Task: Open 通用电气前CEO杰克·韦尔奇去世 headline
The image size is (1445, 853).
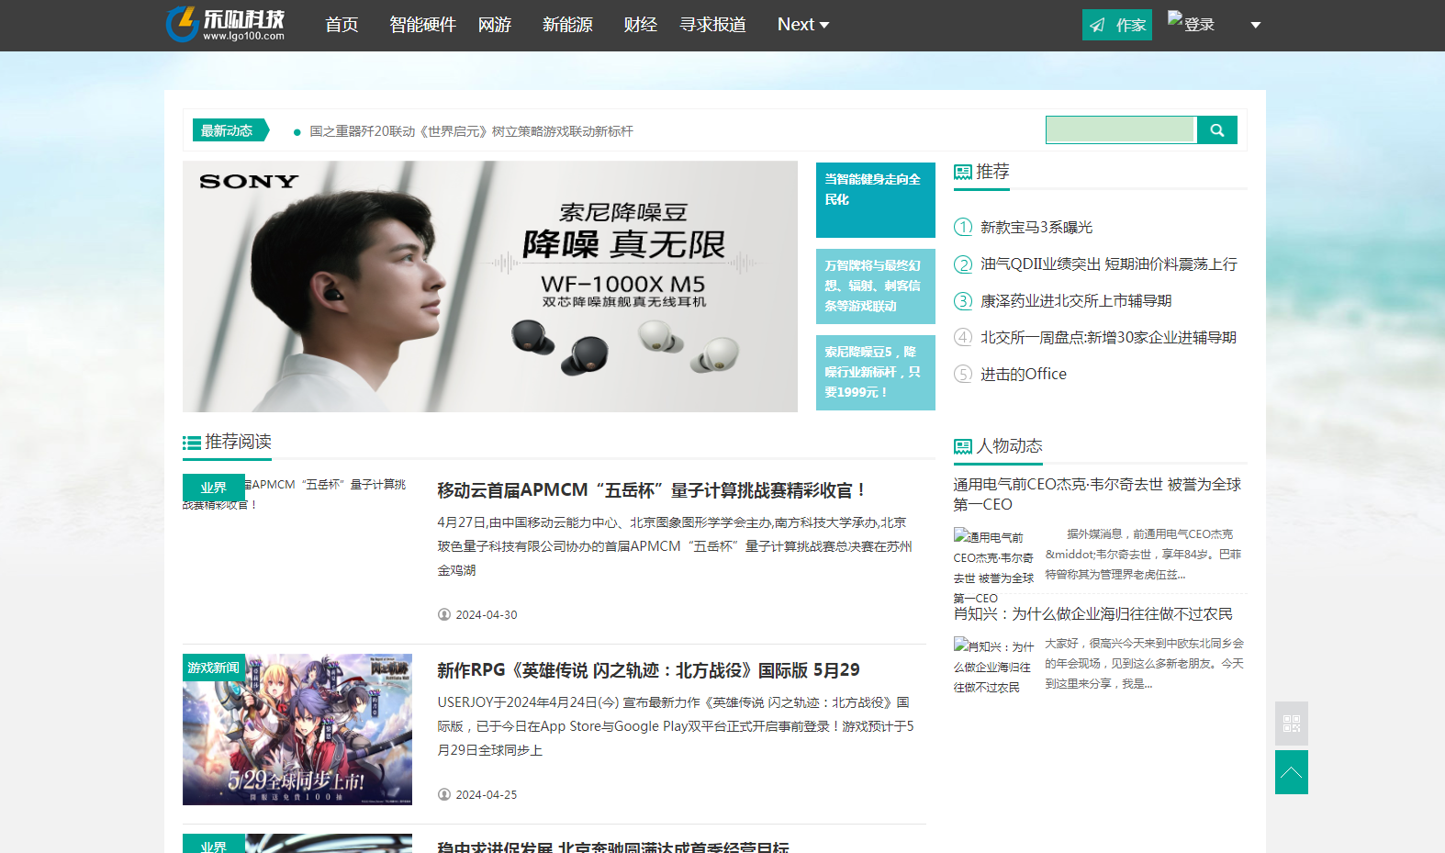Action: pos(1097,494)
